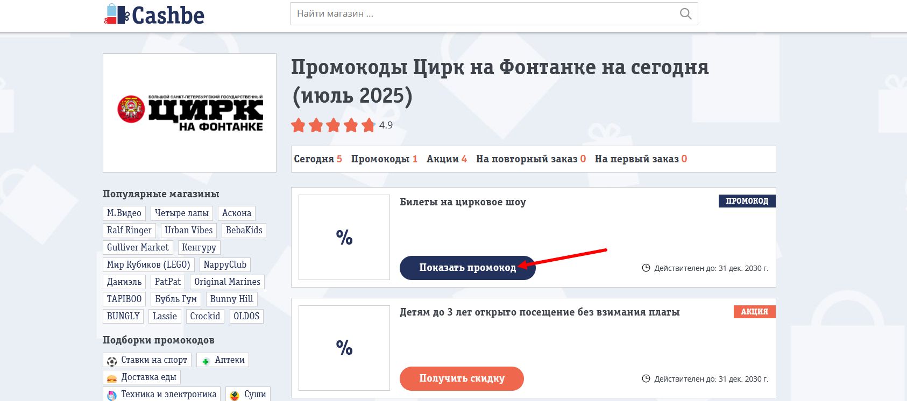Click the sushi icon beside Суши
907x401 pixels.
pos(235,396)
